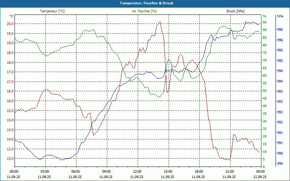Click the 80 humidity axis value
The height and width of the screenshot is (181, 290).
coord(265,45)
